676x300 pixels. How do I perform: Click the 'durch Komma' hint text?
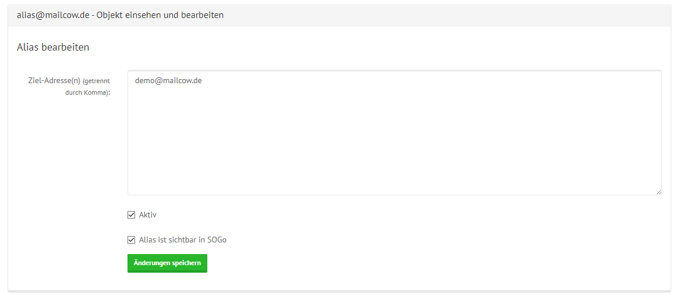[87, 92]
